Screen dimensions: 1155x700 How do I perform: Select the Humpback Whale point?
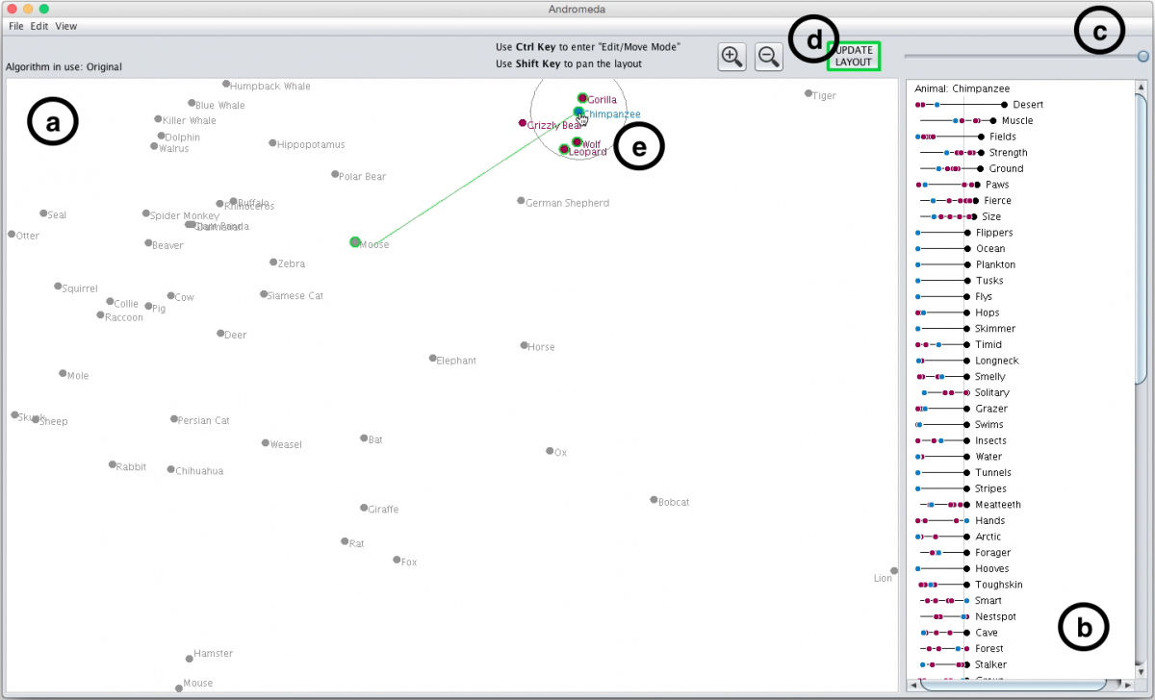226,85
